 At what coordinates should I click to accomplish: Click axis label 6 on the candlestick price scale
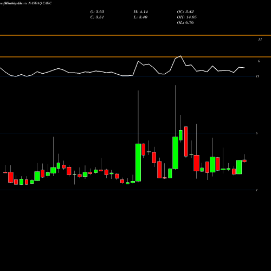point(257,133)
